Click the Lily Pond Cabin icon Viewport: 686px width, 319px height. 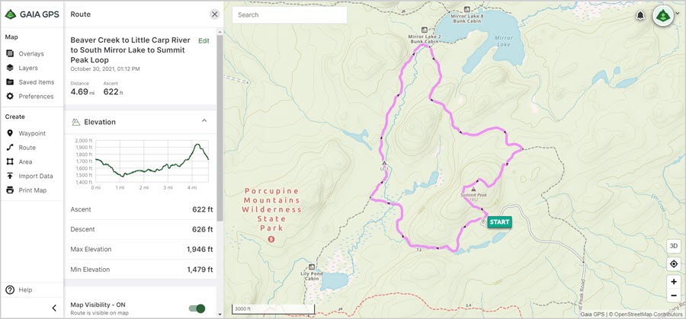coord(312,266)
